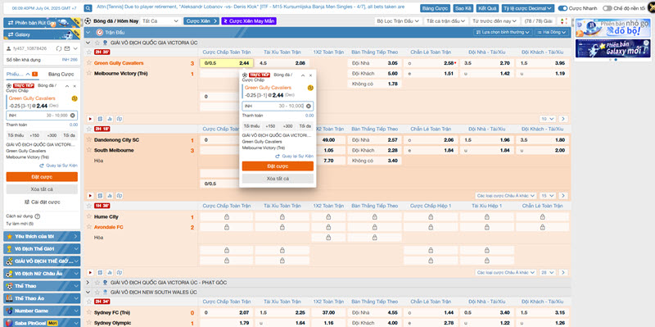Close the popup bet slip with X
Image resolution: width=655 pixels, height=327 pixels.
pos(310,75)
